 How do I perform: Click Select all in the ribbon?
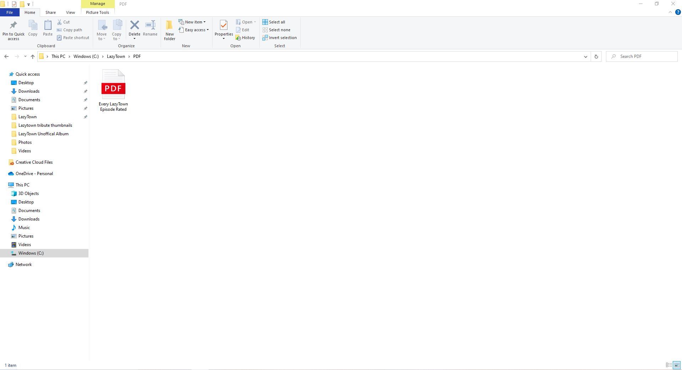tap(274, 22)
